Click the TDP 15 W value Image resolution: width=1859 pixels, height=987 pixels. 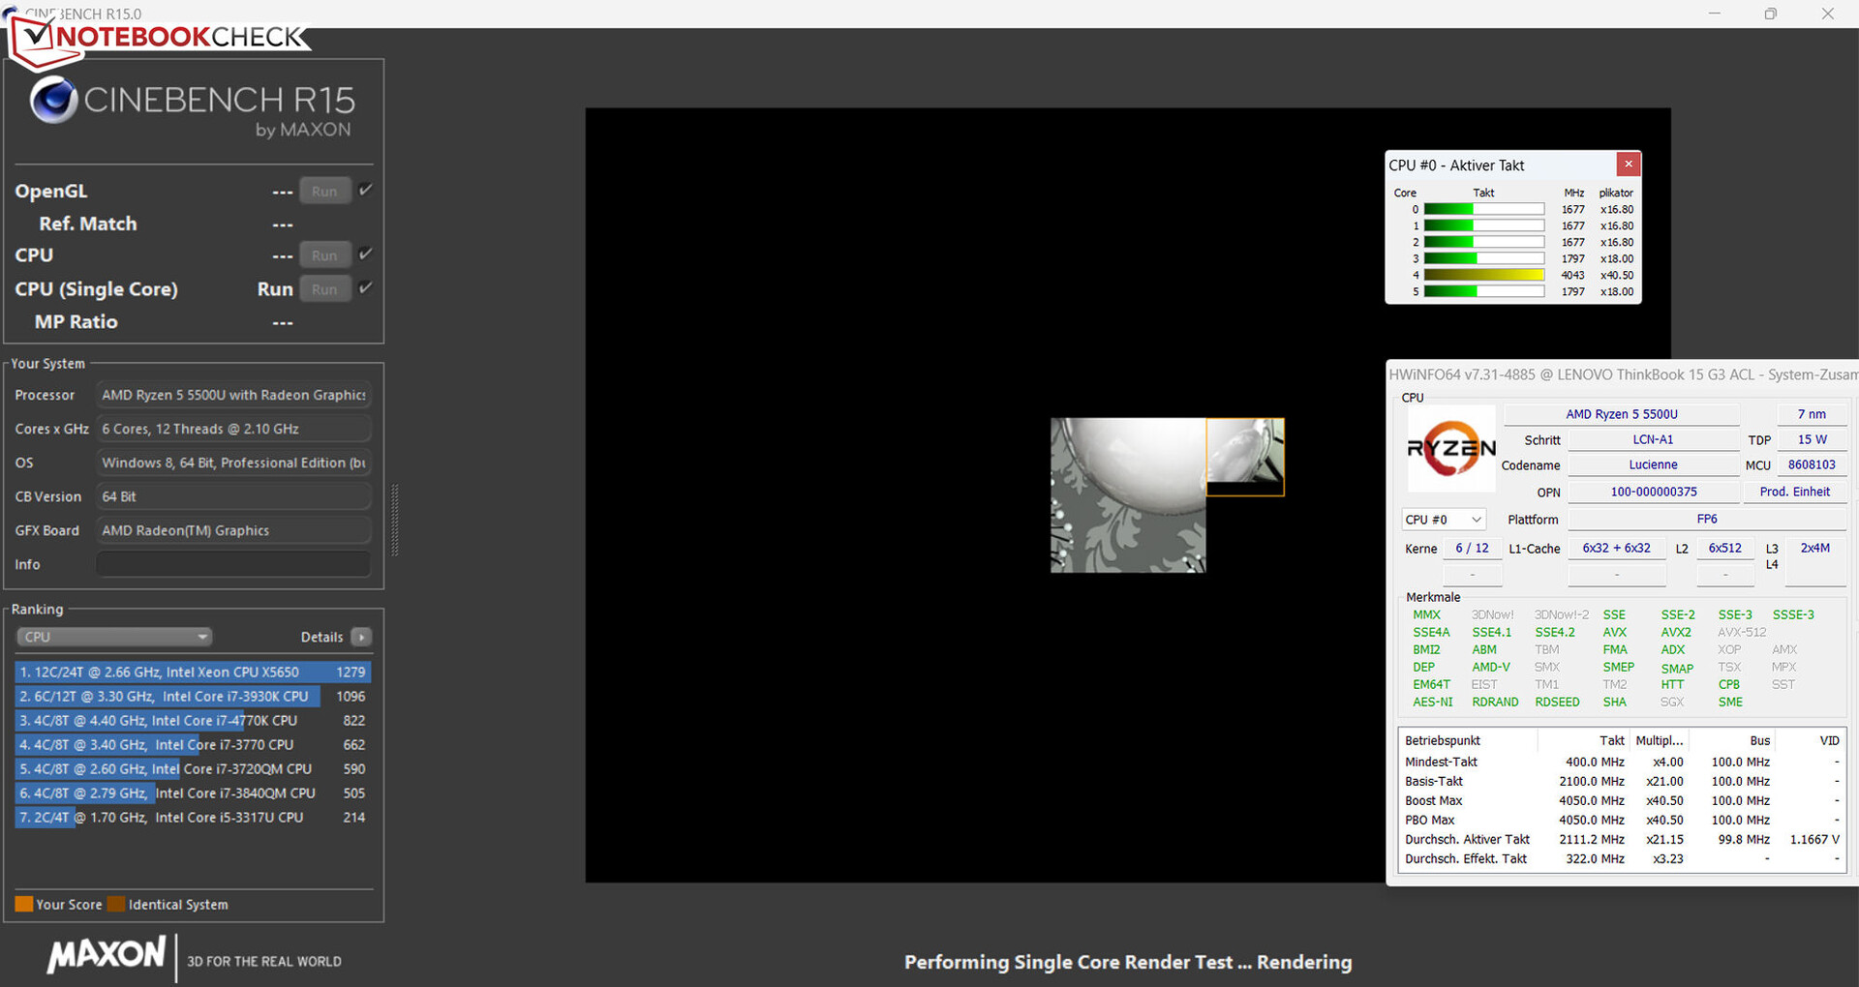click(1812, 439)
